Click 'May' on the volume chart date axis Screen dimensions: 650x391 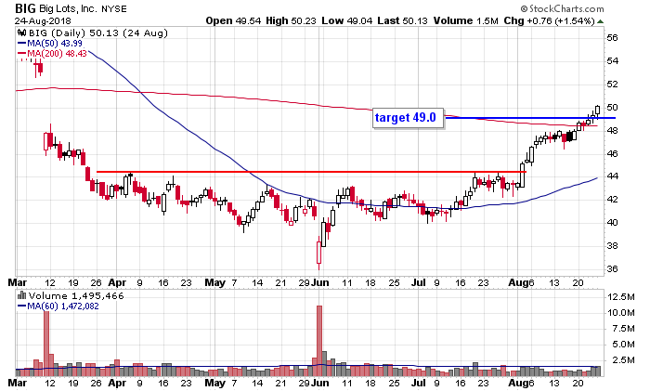pos(215,383)
